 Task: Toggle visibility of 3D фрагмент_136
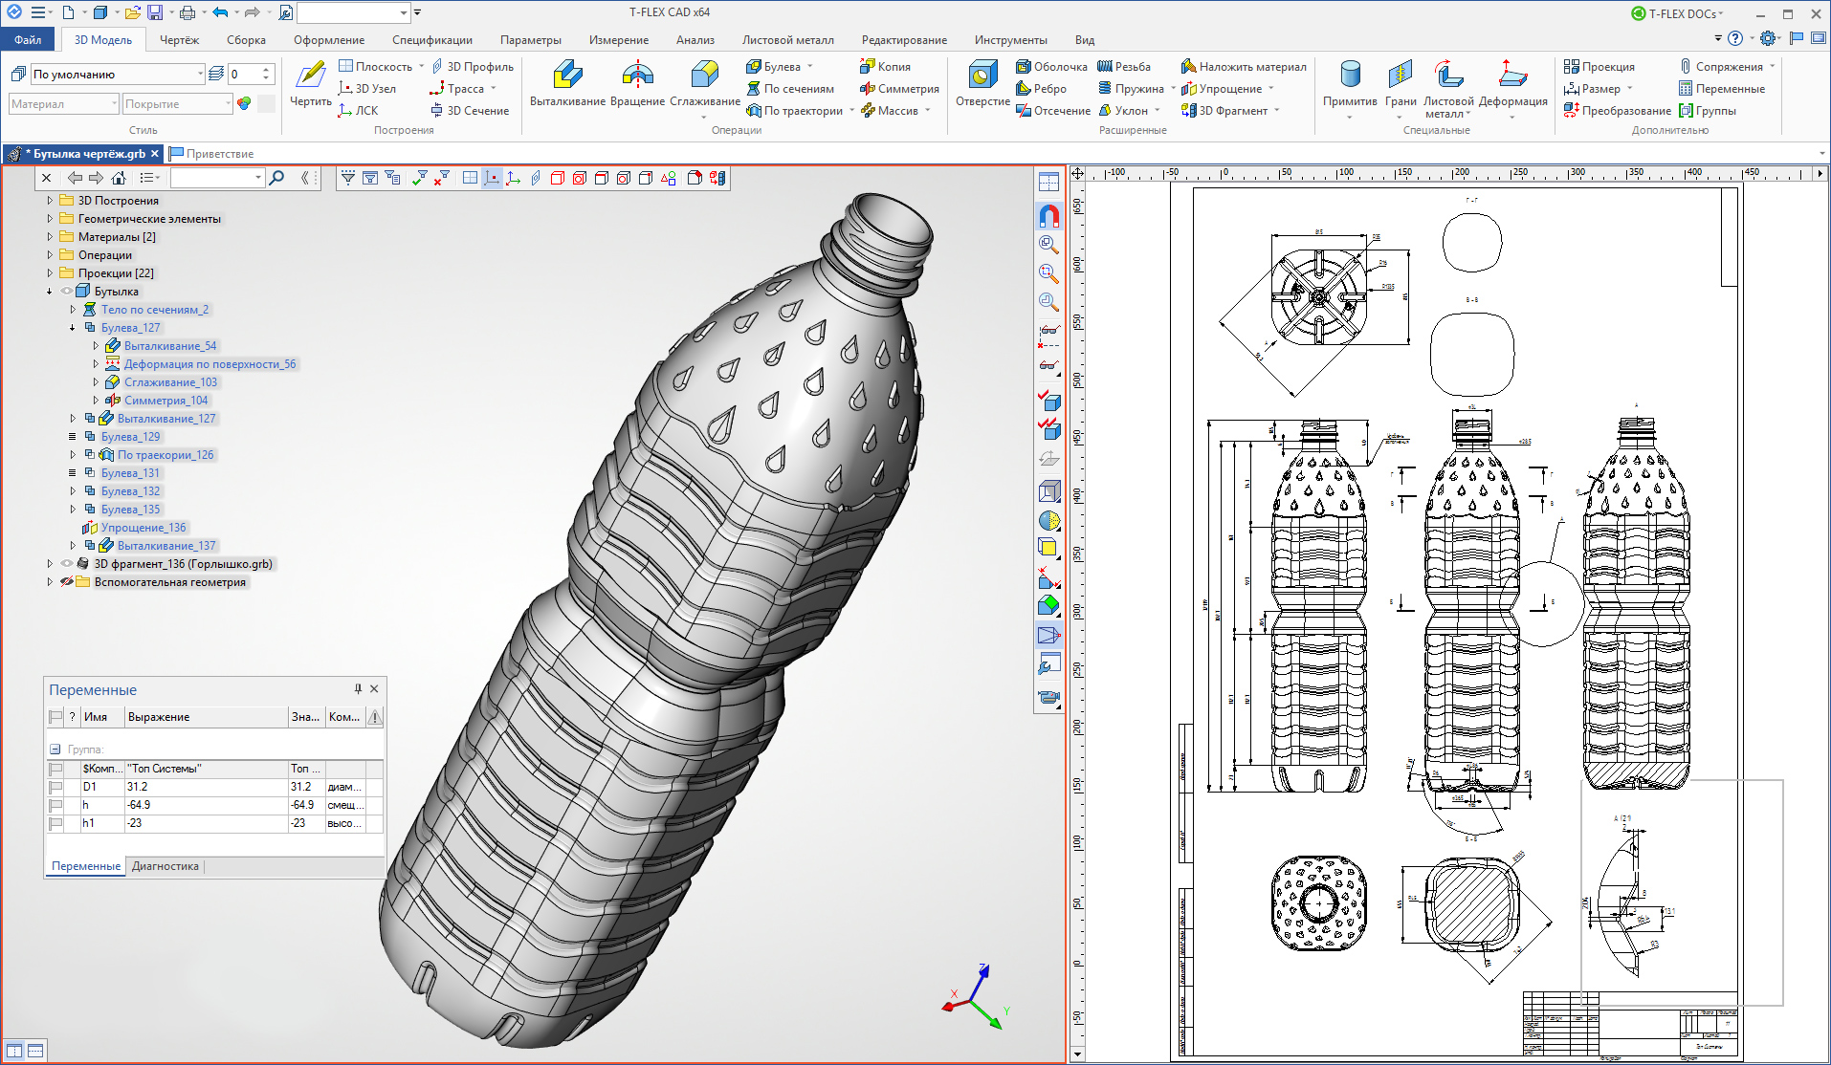coord(66,564)
